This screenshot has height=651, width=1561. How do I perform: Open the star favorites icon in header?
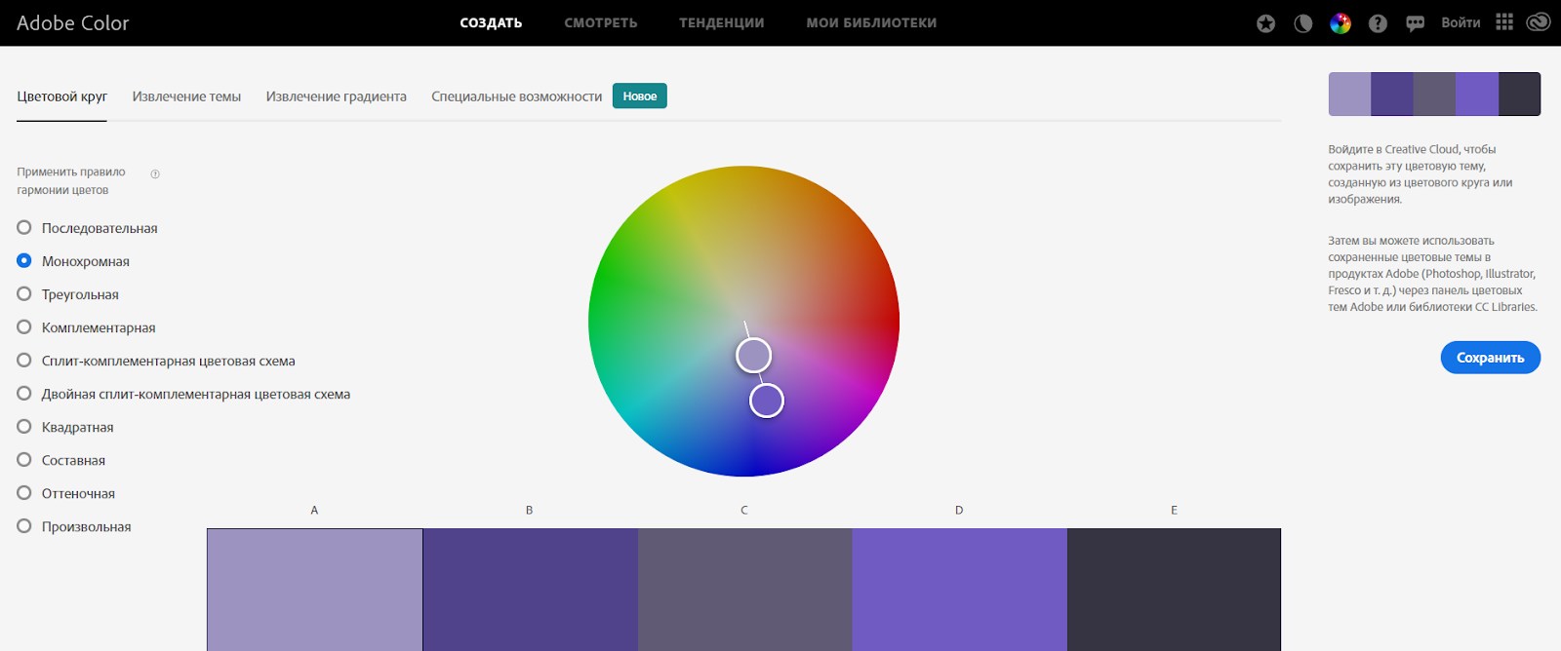click(1265, 23)
